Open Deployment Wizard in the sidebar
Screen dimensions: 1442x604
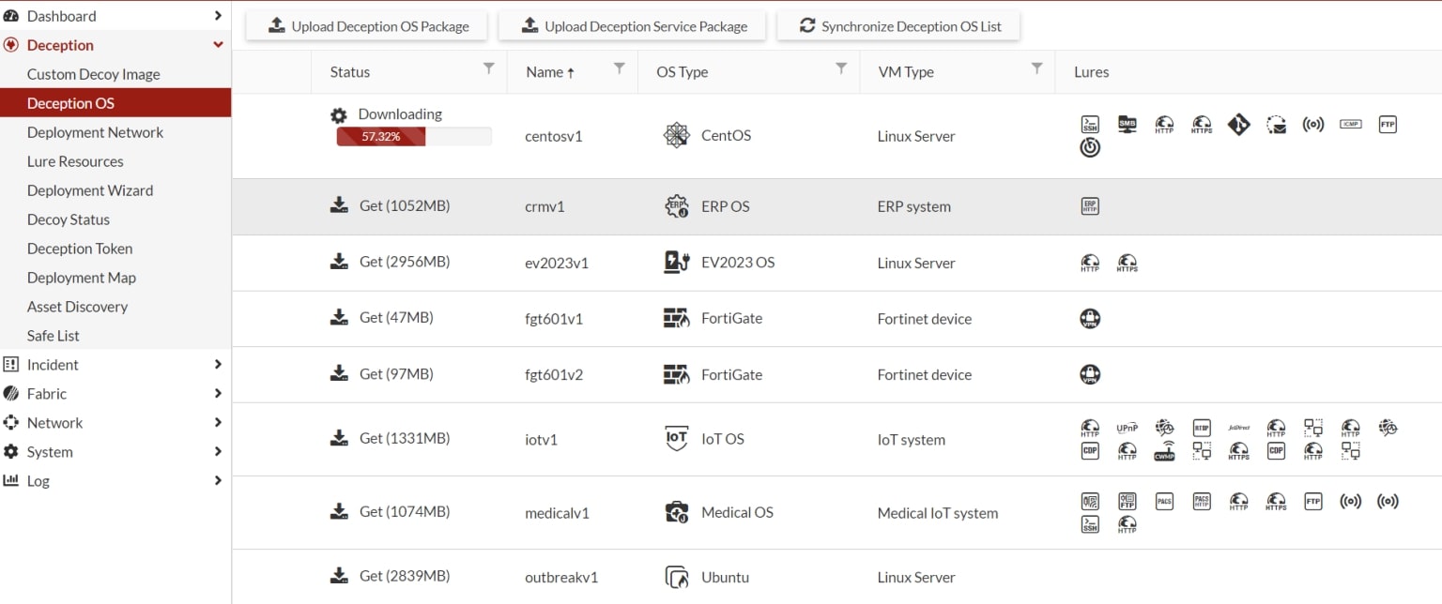pyautogui.click(x=90, y=190)
